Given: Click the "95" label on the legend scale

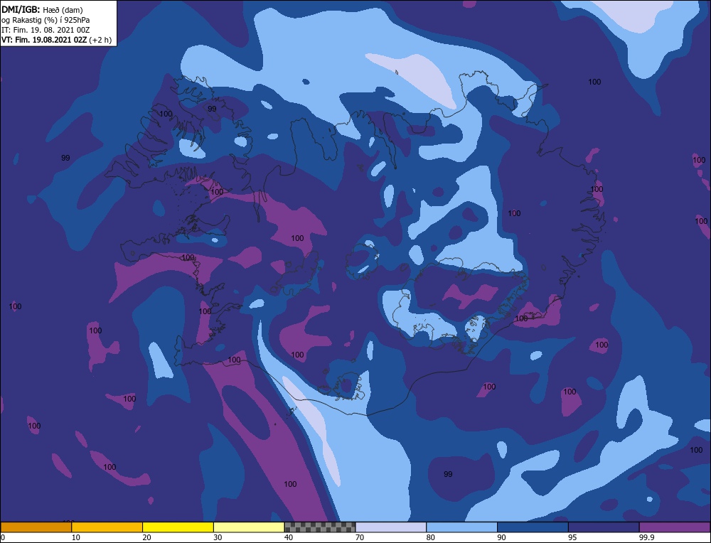Looking at the screenshot, I should 572,537.
